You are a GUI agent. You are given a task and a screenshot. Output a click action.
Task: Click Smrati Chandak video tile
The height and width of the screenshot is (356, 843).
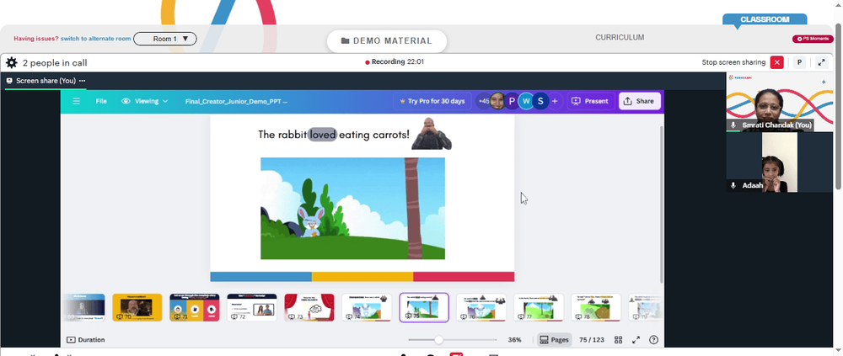779,102
